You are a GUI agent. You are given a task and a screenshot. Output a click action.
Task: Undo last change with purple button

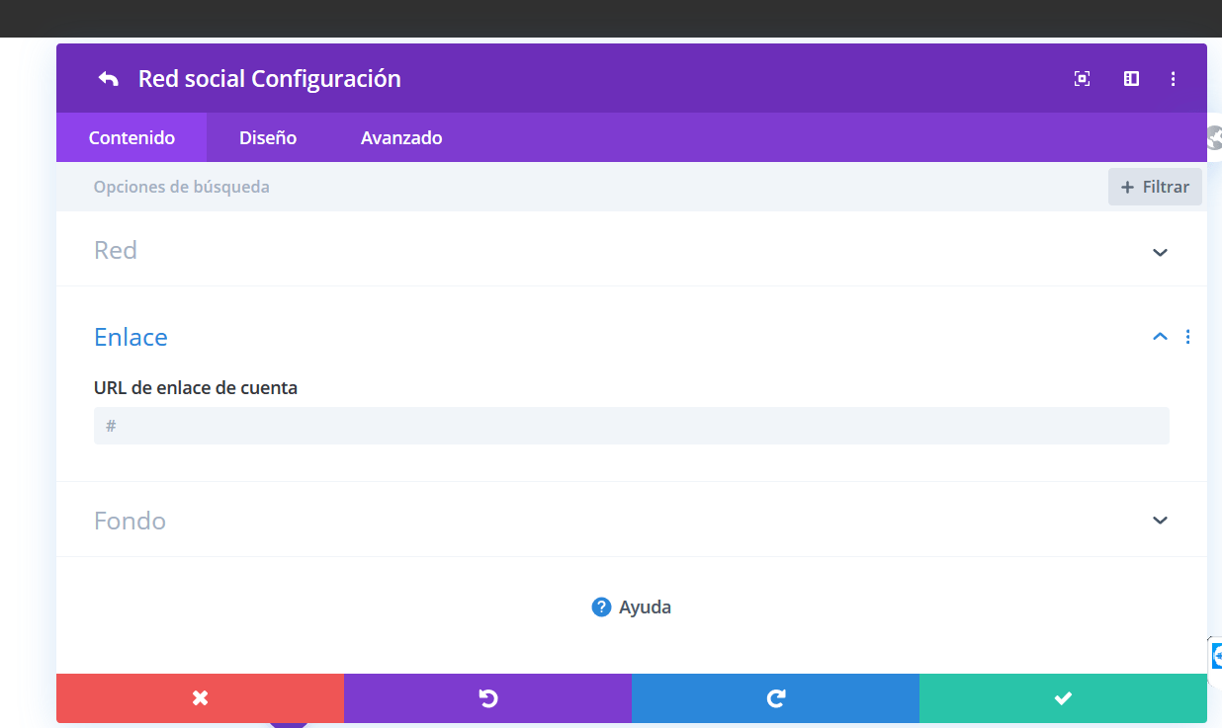click(x=487, y=698)
